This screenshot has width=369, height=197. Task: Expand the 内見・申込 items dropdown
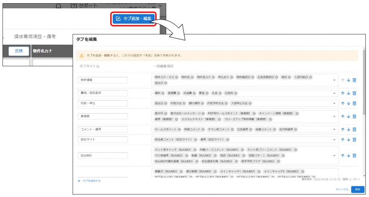pos(334,103)
